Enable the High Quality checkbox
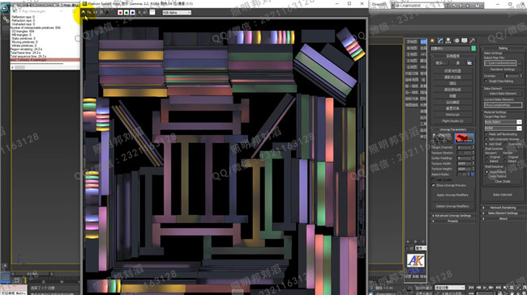This screenshot has width=527, height=295. [x=433, y=179]
